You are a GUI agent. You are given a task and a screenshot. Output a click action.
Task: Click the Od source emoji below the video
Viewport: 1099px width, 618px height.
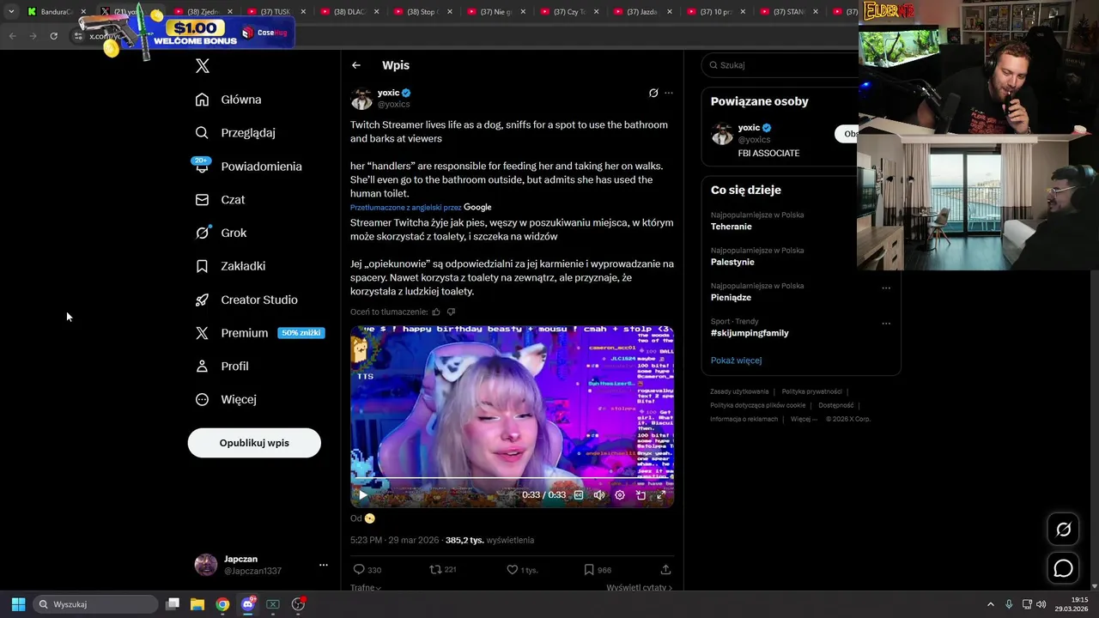(370, 518)
